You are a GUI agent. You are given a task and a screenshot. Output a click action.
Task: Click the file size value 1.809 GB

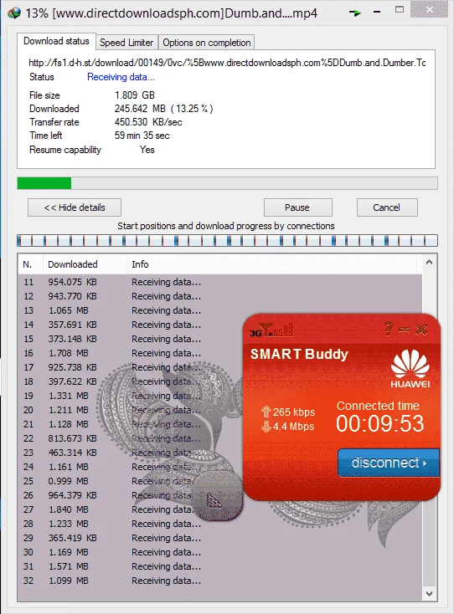tap(135, 95)
